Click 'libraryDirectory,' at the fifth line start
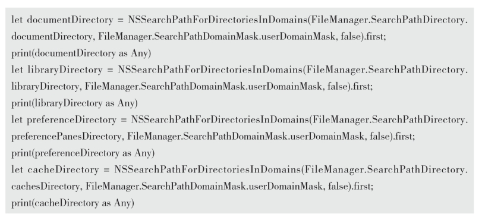Image resolution: width=482 pixels, height=217 pixels. [46, 87]
